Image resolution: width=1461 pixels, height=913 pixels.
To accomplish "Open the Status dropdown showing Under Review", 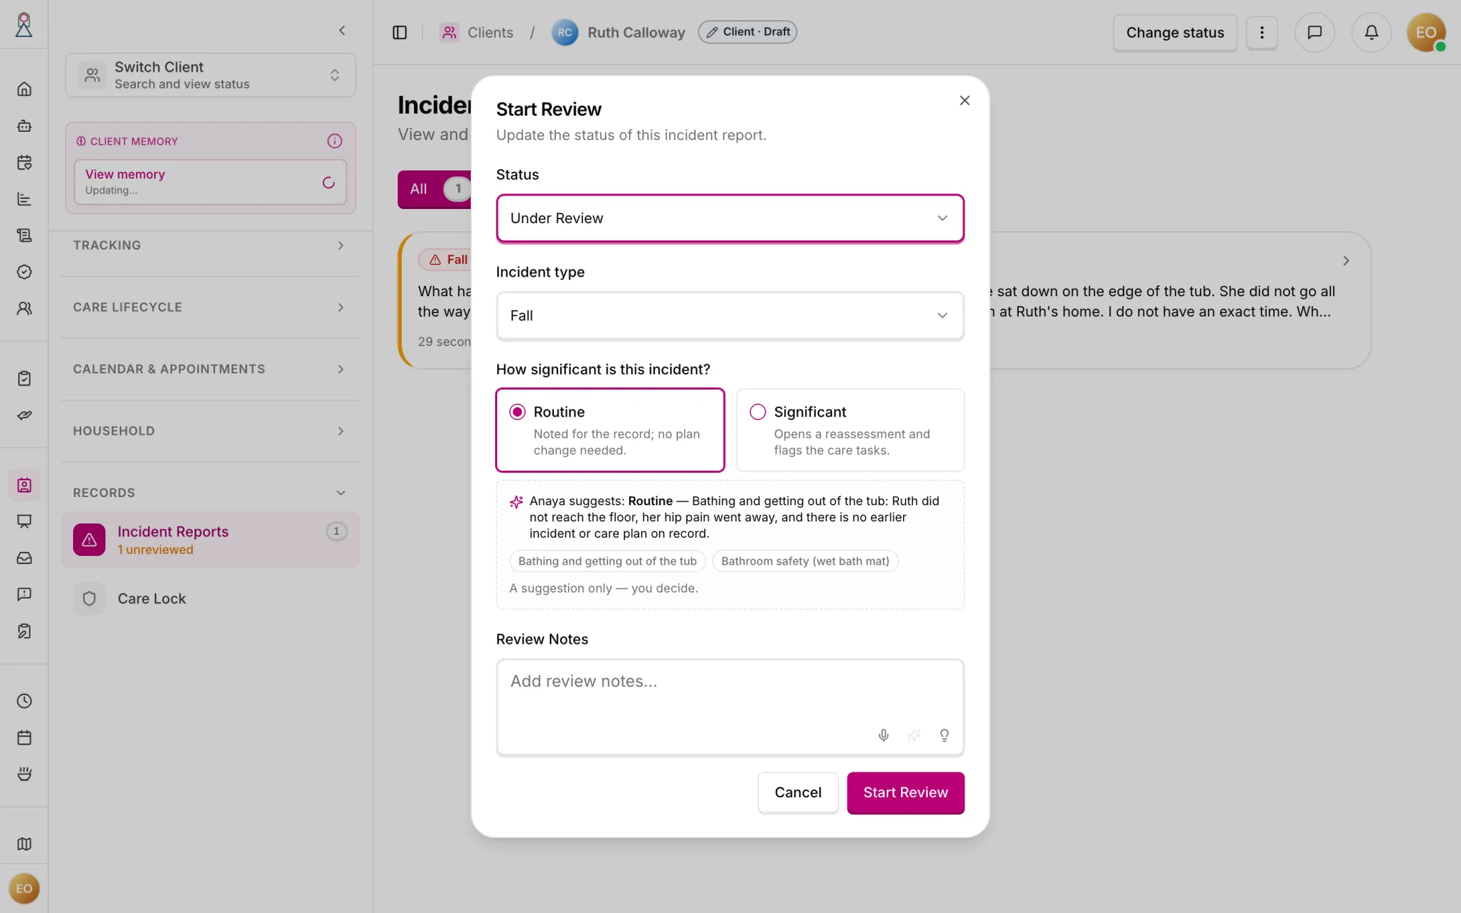I will pyautogui.click(x=730, y=218).
